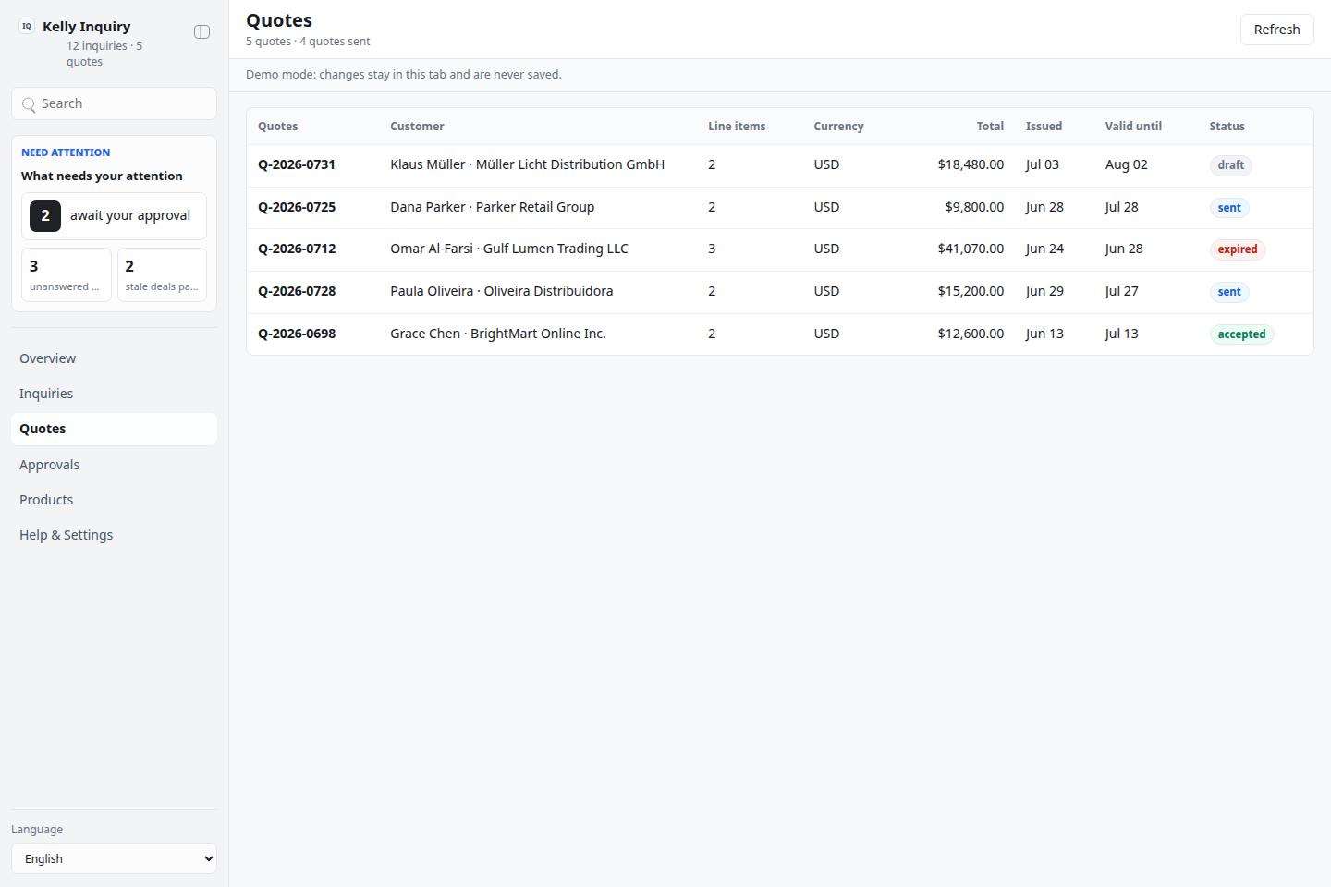Refresh the quotes list
The height and width of the screenshot is (887, 1331).
click(1276, 30)
